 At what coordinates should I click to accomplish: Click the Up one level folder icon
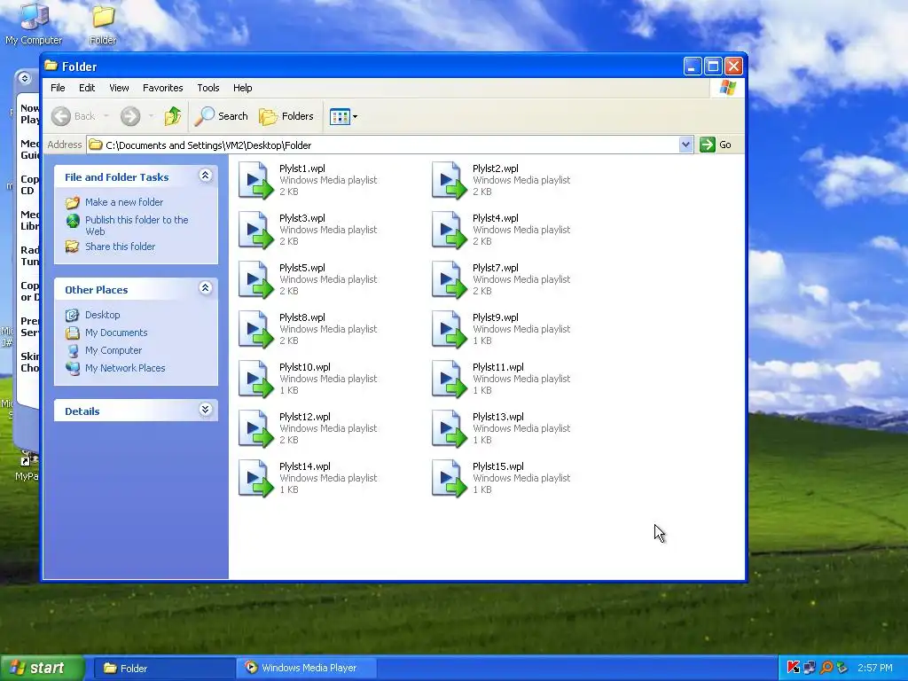click(173, 116)
